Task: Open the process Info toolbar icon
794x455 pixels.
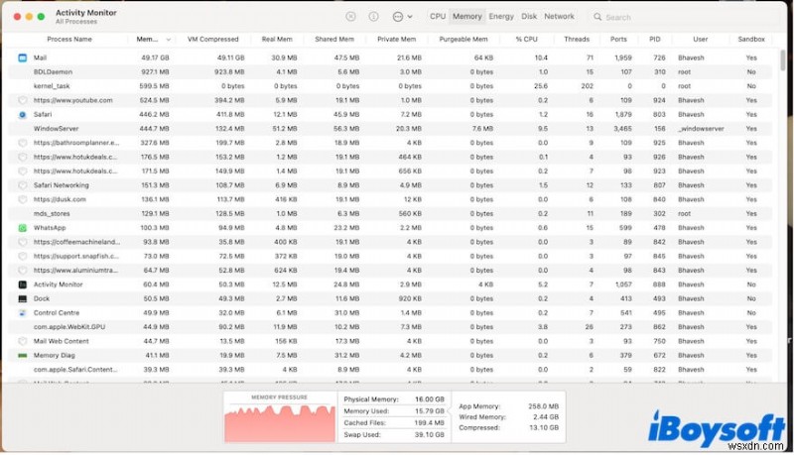Action: [x=373, y=17]
